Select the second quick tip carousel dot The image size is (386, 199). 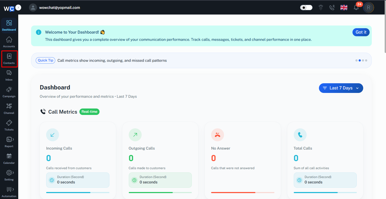tap(360, 60)
